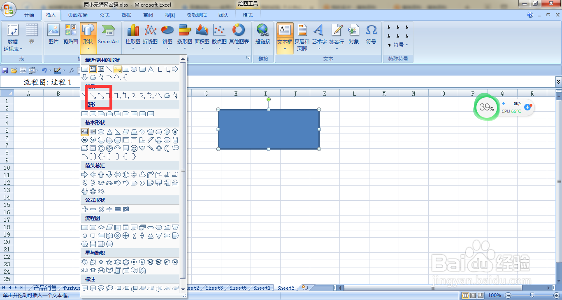Viewport: 562px width, 300px height.
Task: Select the sun shape in basic shapes
Action: coord(159,148)
